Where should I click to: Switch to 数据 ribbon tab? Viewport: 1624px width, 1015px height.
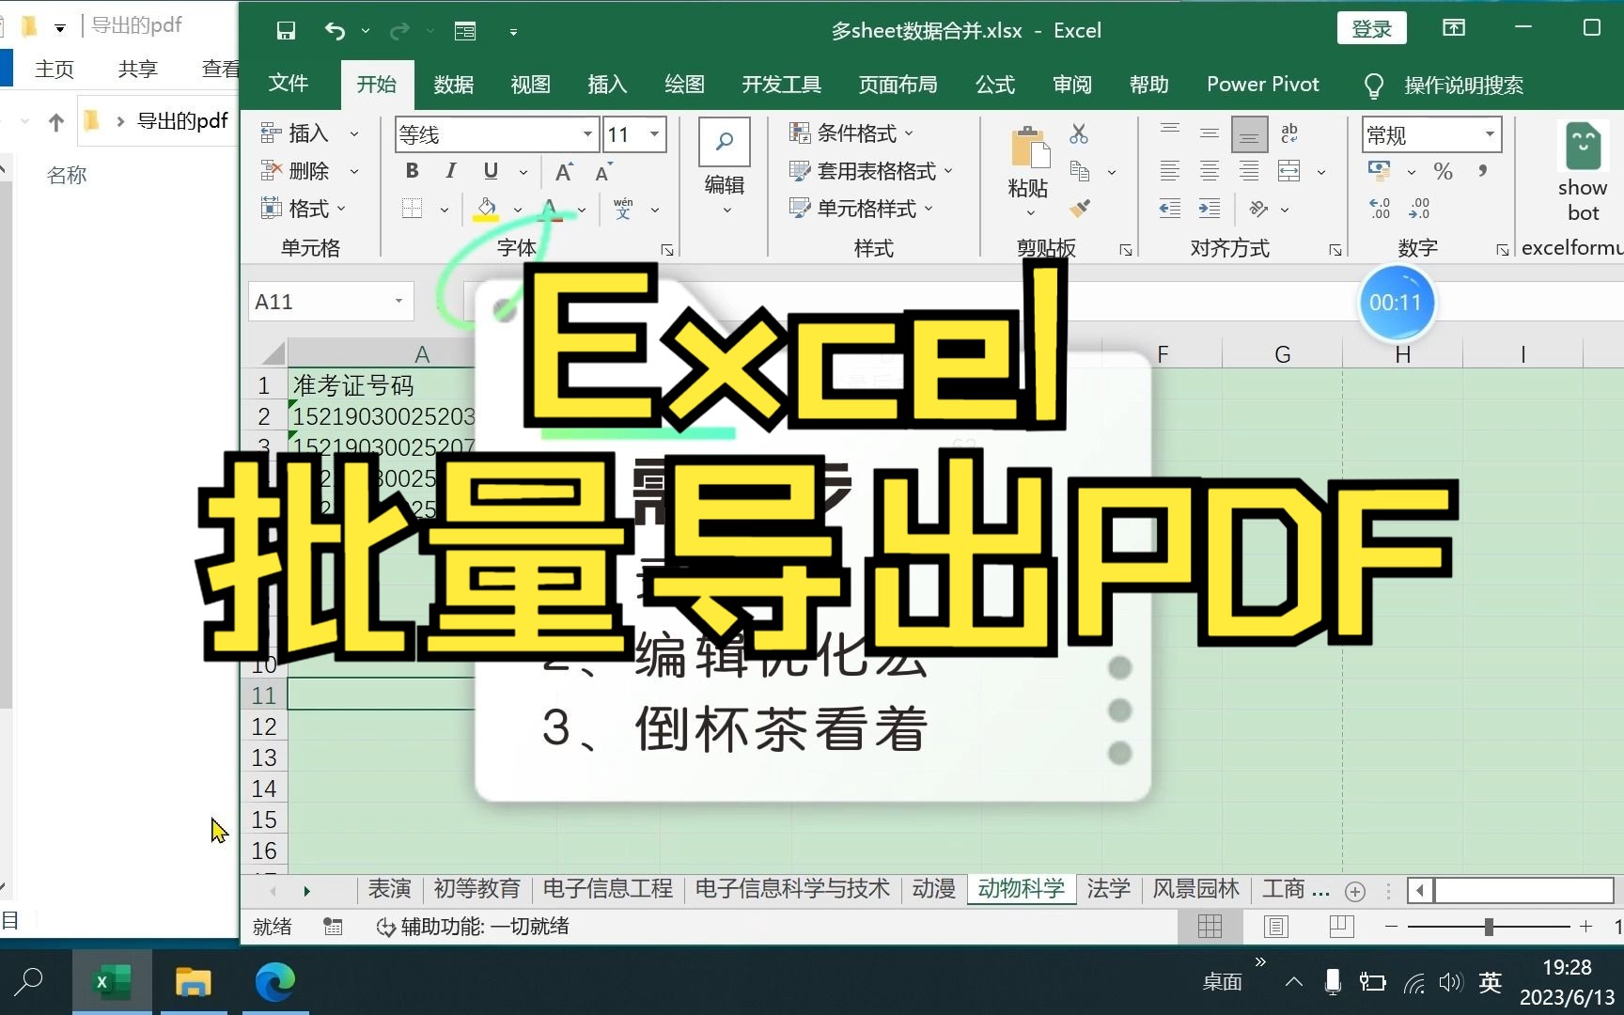(x=454, y=85)
